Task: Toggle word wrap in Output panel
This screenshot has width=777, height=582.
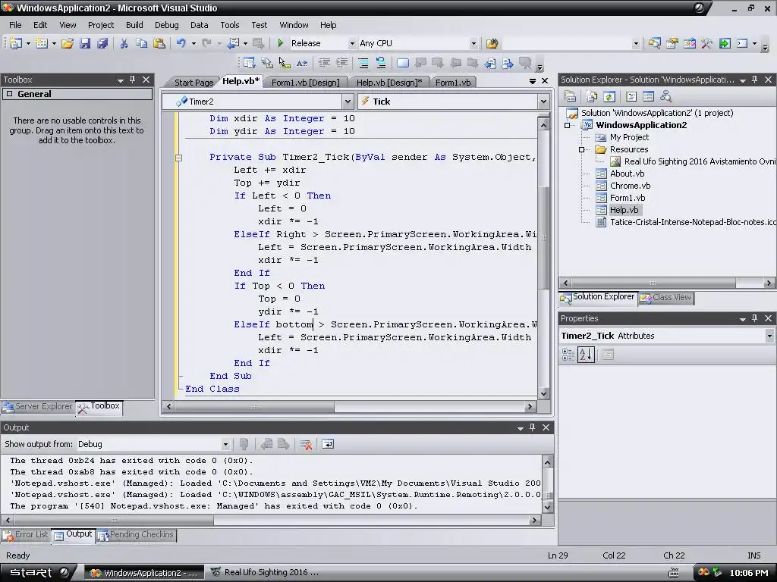Action: tap(328, 444)
